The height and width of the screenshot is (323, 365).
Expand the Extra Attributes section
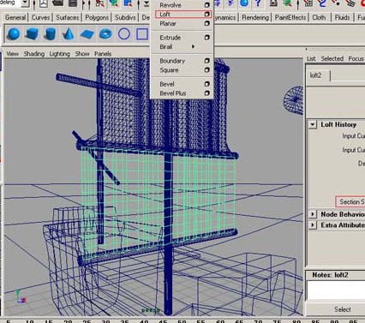click(313, 225)
